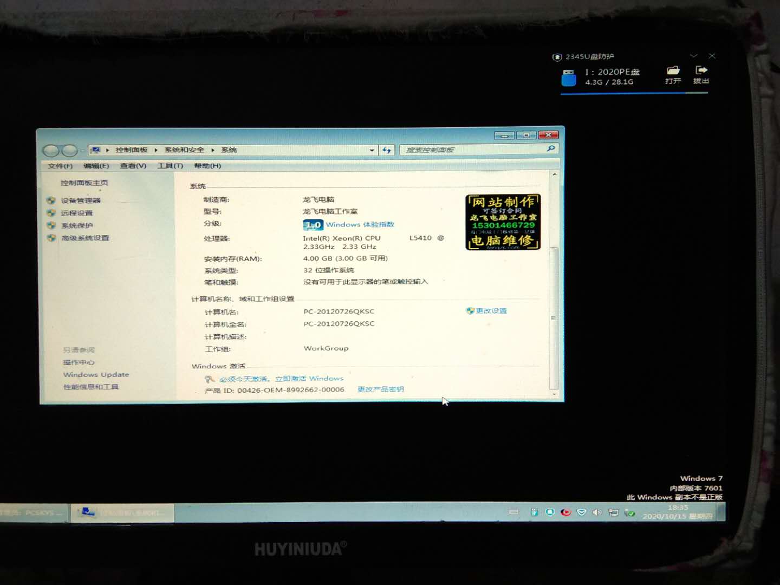Click the PCSKYS taskbar button
The height and width of the screenshot is (585, 780).
coord(34,512)
